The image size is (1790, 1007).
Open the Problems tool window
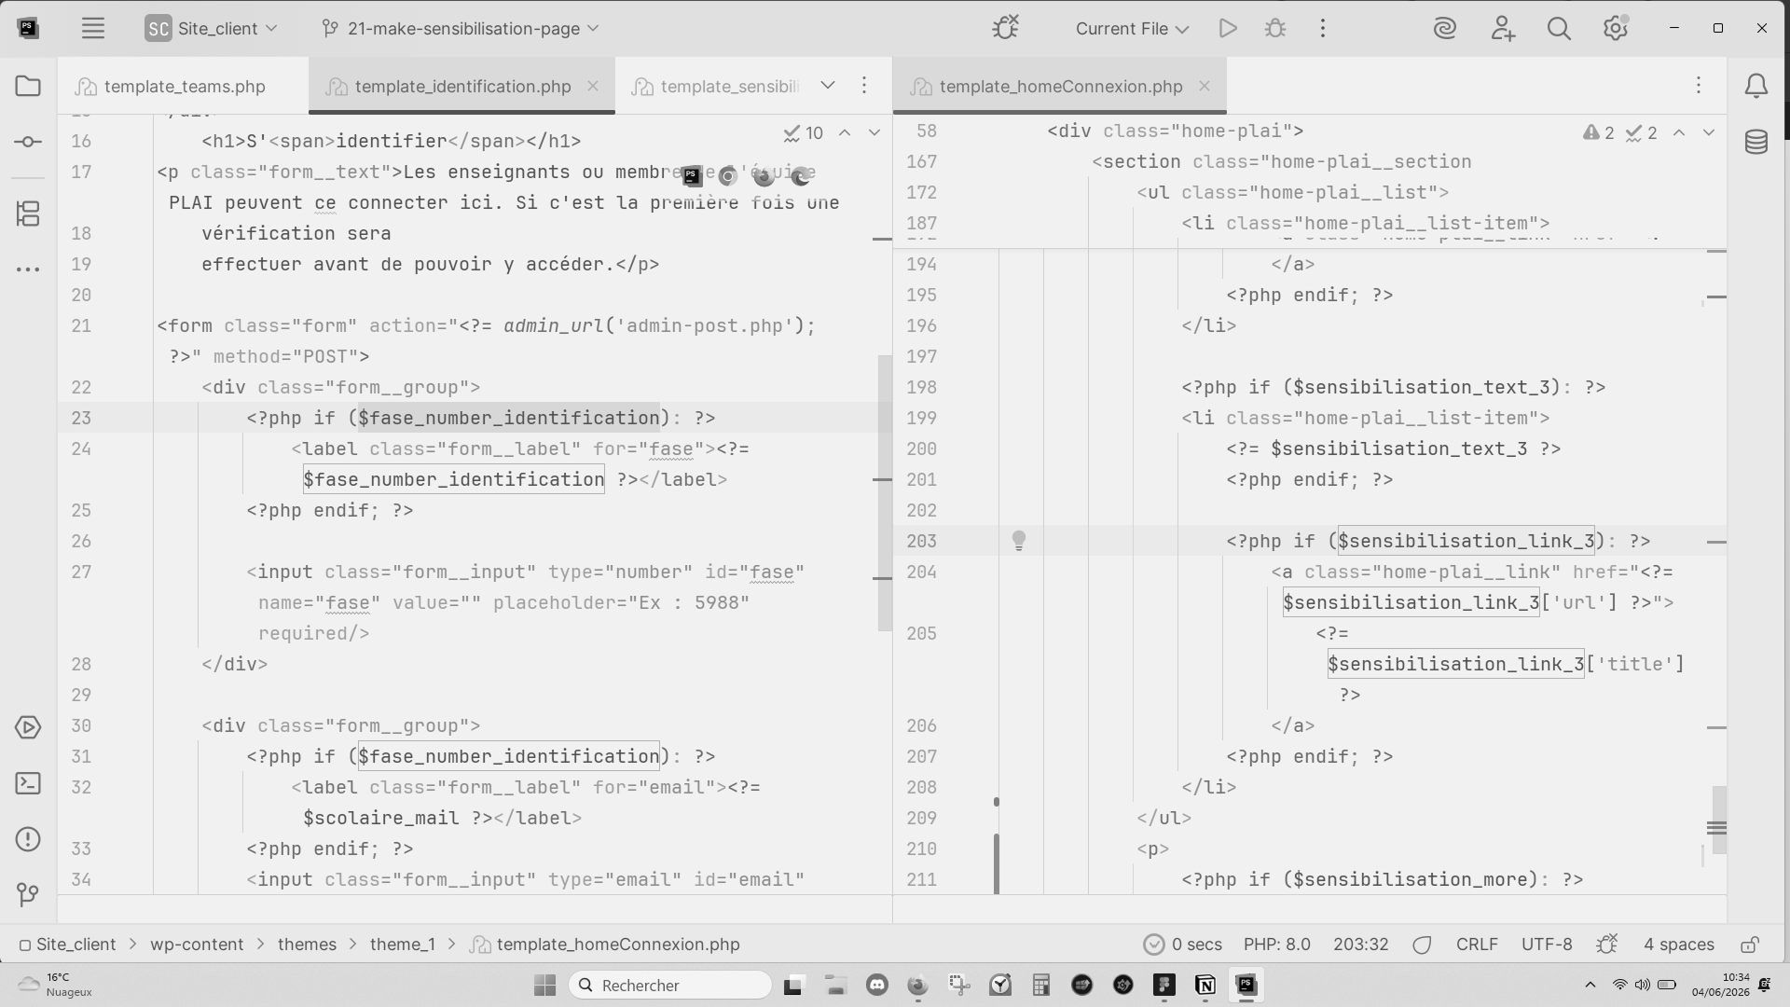[28, 839]
